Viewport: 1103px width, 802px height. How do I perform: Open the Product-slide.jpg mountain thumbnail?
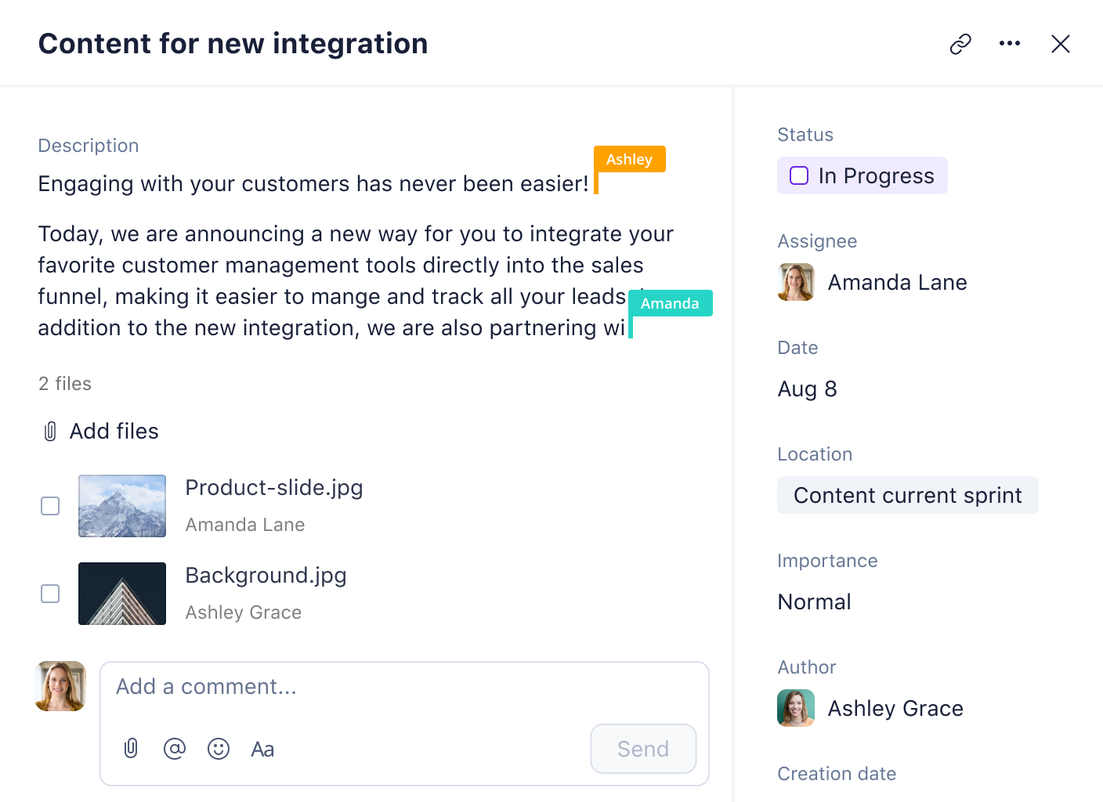tap(122, 506)
